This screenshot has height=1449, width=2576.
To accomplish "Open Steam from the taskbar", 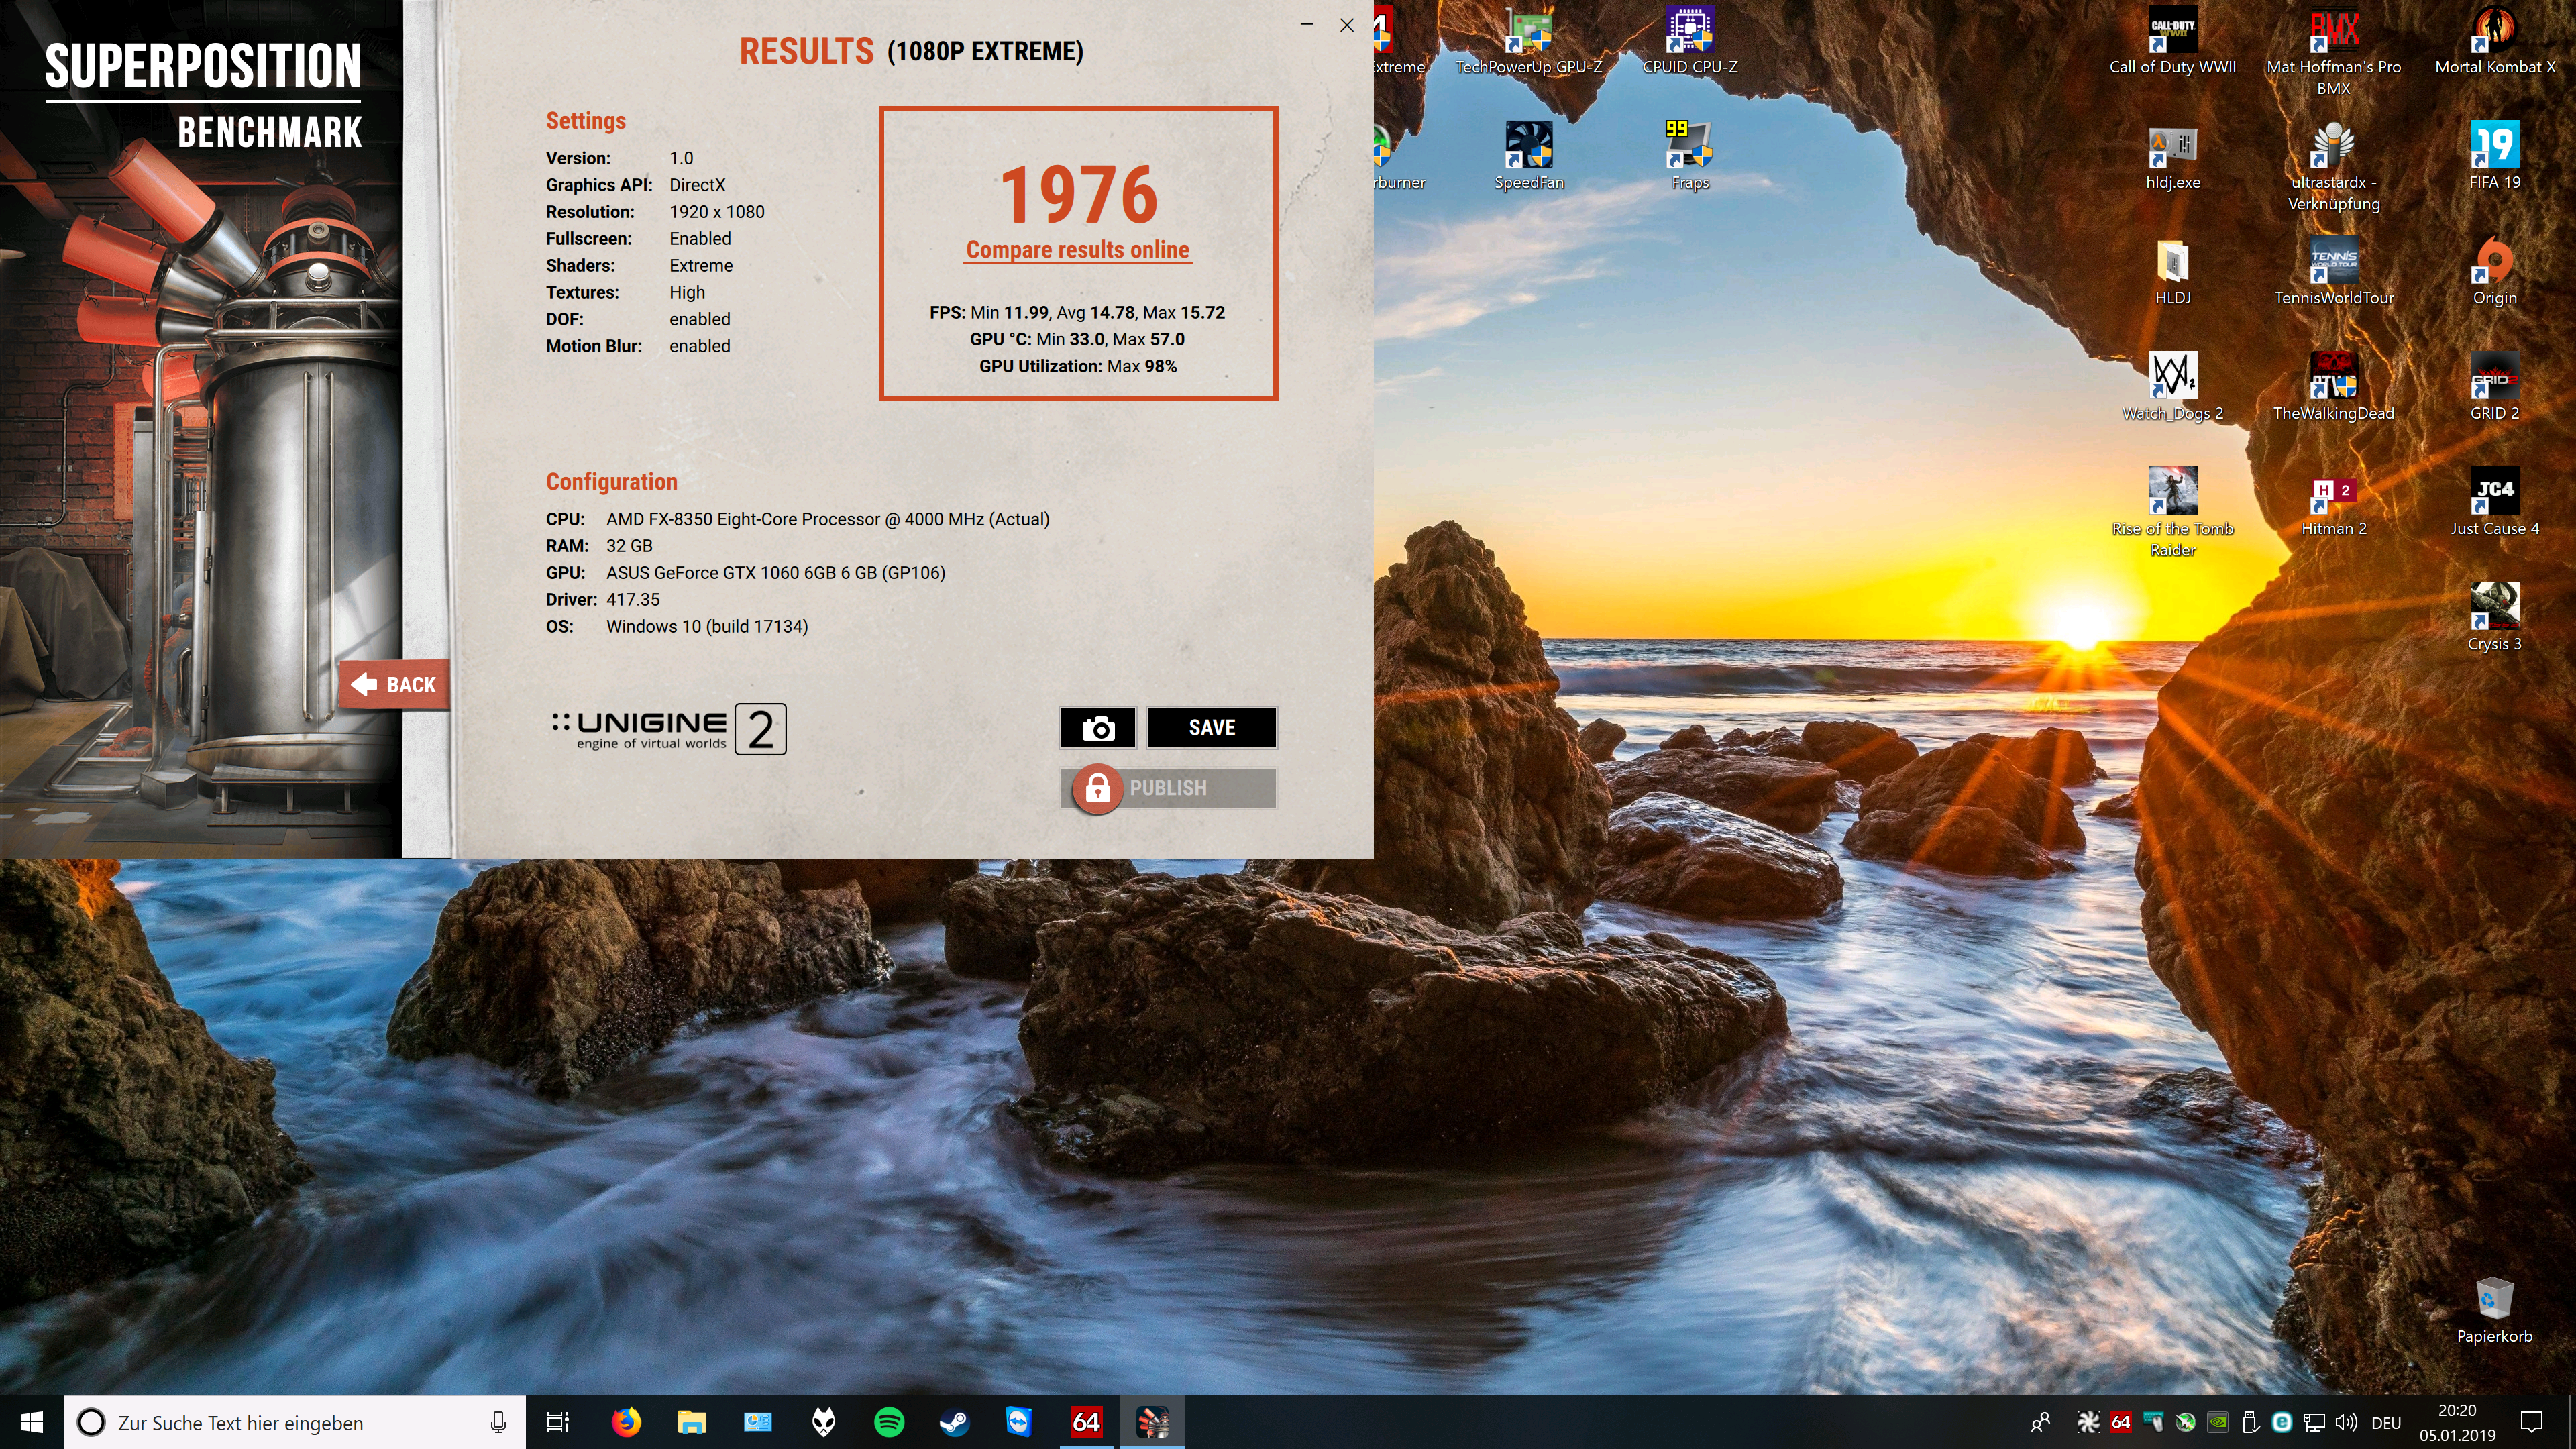I will click(954, 1422).
